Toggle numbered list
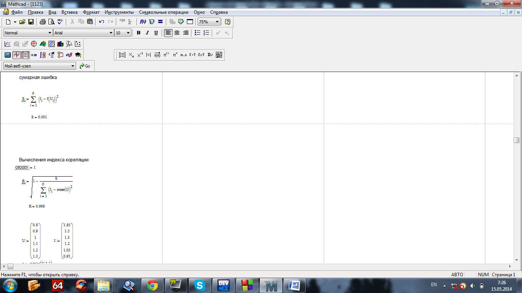The width and height of the screenshot is (522, 293). tap(206, 33)
